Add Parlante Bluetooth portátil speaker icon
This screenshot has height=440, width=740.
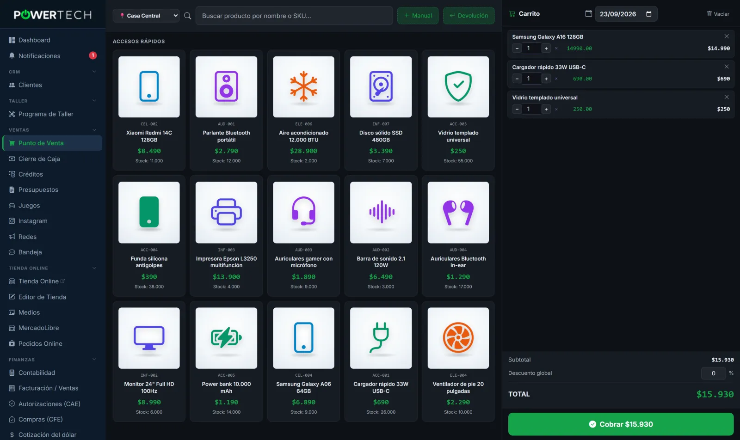tap(226, 87)
